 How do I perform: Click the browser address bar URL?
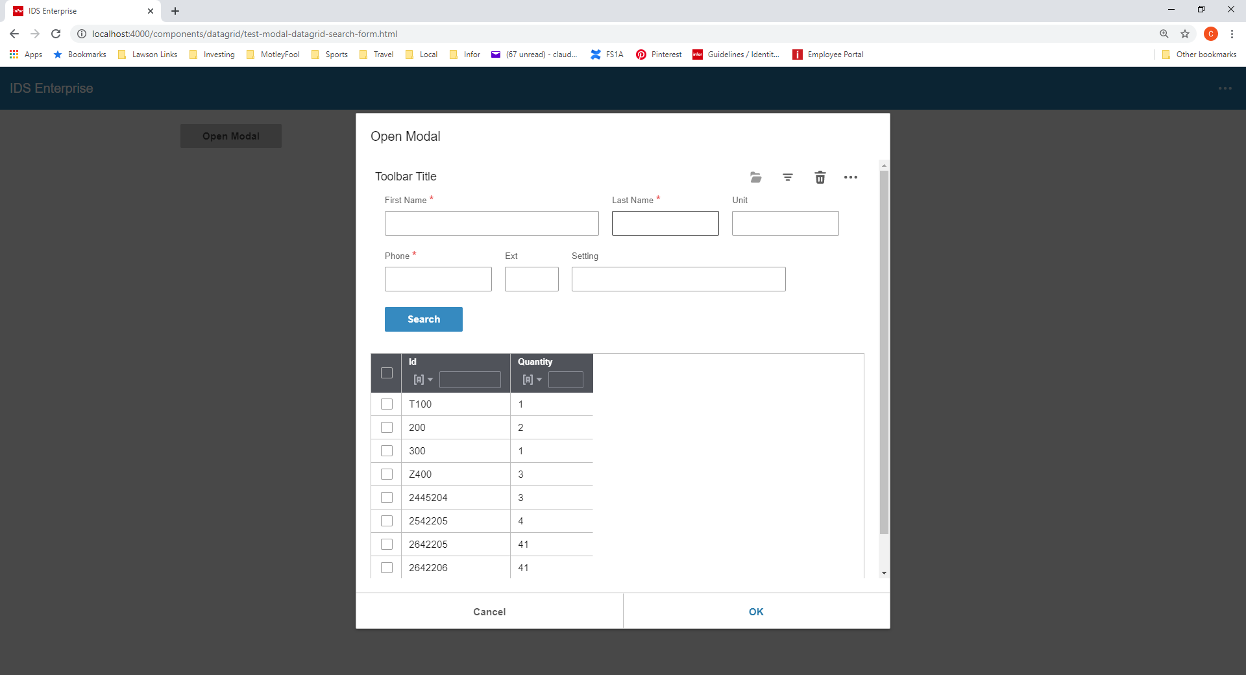(245, 34)
